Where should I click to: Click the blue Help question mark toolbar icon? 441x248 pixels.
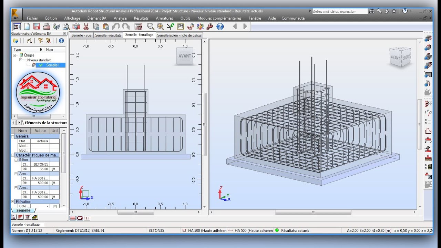click(x=220, y=27)
